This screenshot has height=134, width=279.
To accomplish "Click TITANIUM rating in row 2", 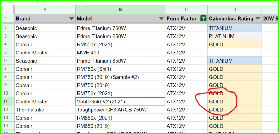I will (235, 28).
